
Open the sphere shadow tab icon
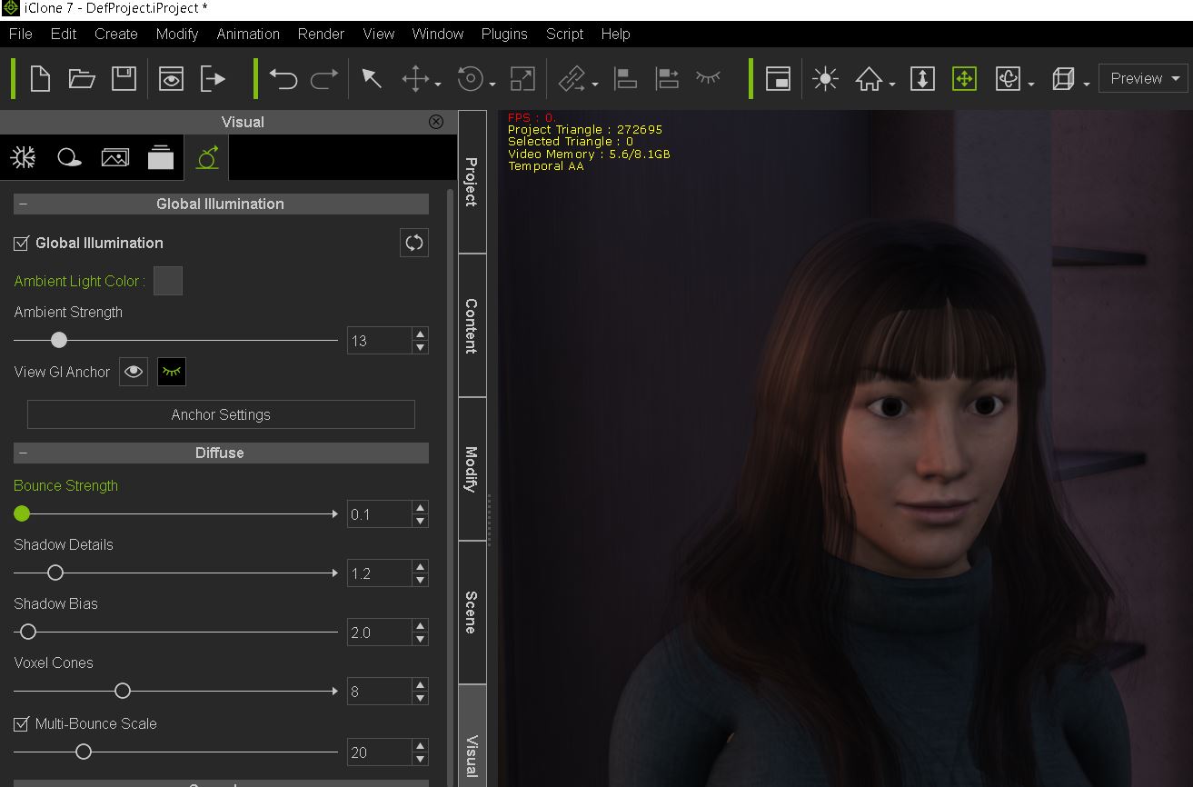click(69, 157)
